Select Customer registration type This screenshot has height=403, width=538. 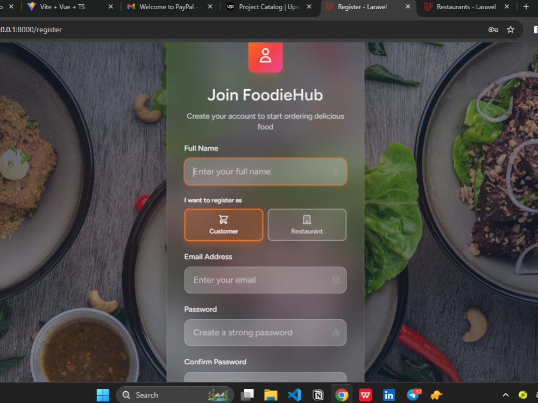(224, 225)
